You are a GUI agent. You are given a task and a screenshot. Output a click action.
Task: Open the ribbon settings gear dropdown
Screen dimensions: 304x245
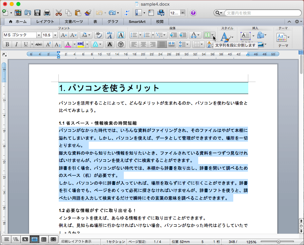coord(298,22)
